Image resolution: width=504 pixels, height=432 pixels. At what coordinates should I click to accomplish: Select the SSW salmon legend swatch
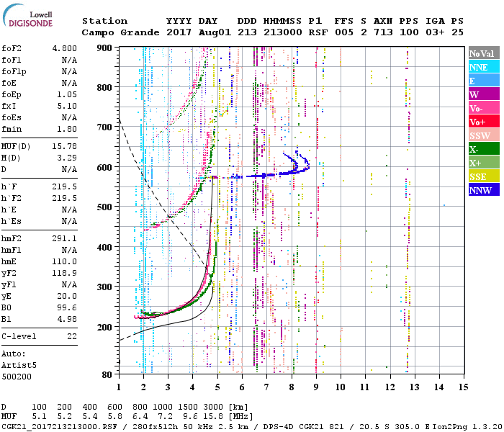pos(484,135)
